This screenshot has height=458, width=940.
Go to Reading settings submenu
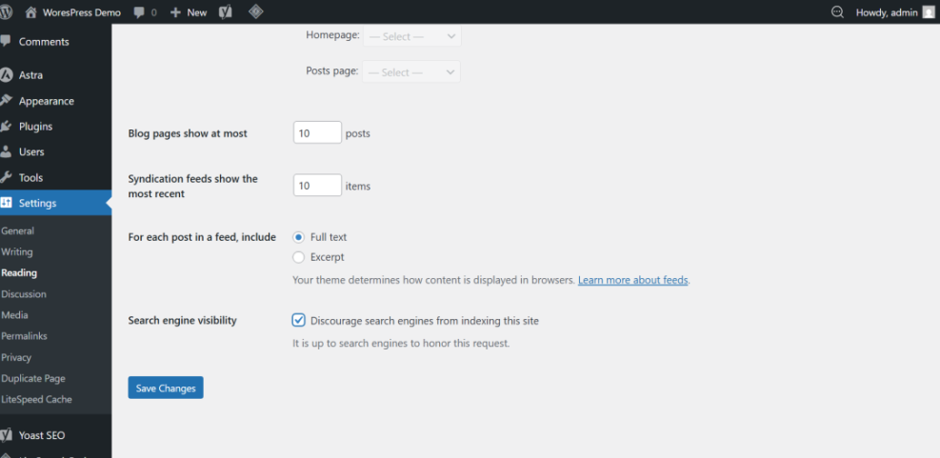click(x=19, y=272)
